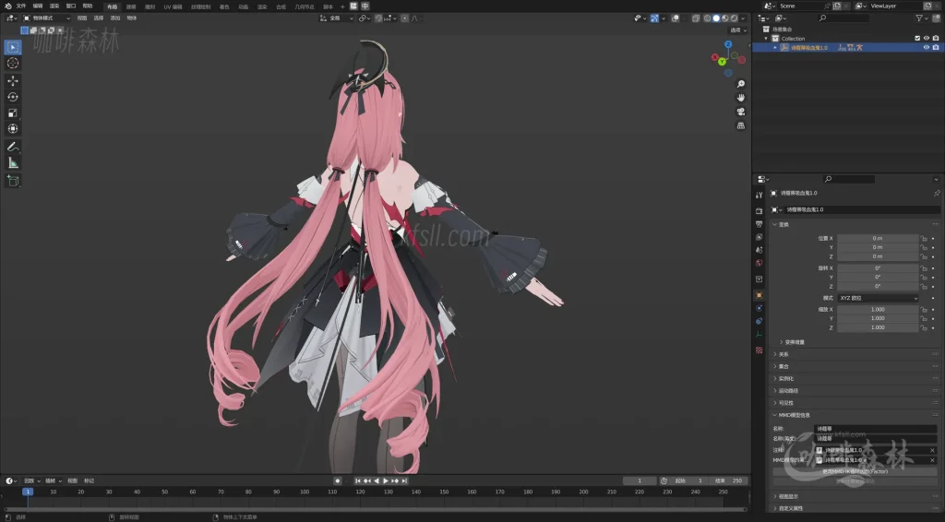Activate the 3D Cursor tool
The width and height of the screenshot is (945, 522).
pyautogui.click(x=13, y=64)
